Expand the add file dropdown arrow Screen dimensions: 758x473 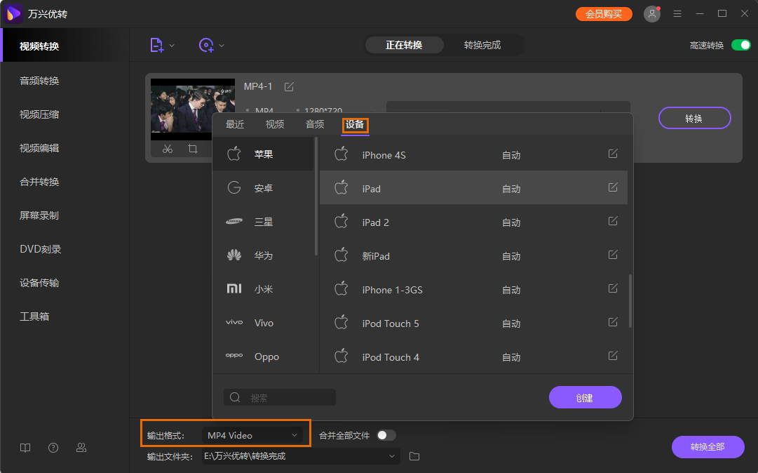click(x=172, y=46)
